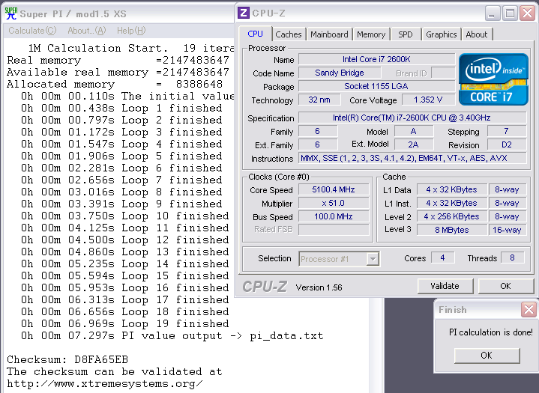The width and height of the screenshot is (539, 393).
Task: Click the CPU-Z title bar Z icon
Action: click(x=244, y=13)
